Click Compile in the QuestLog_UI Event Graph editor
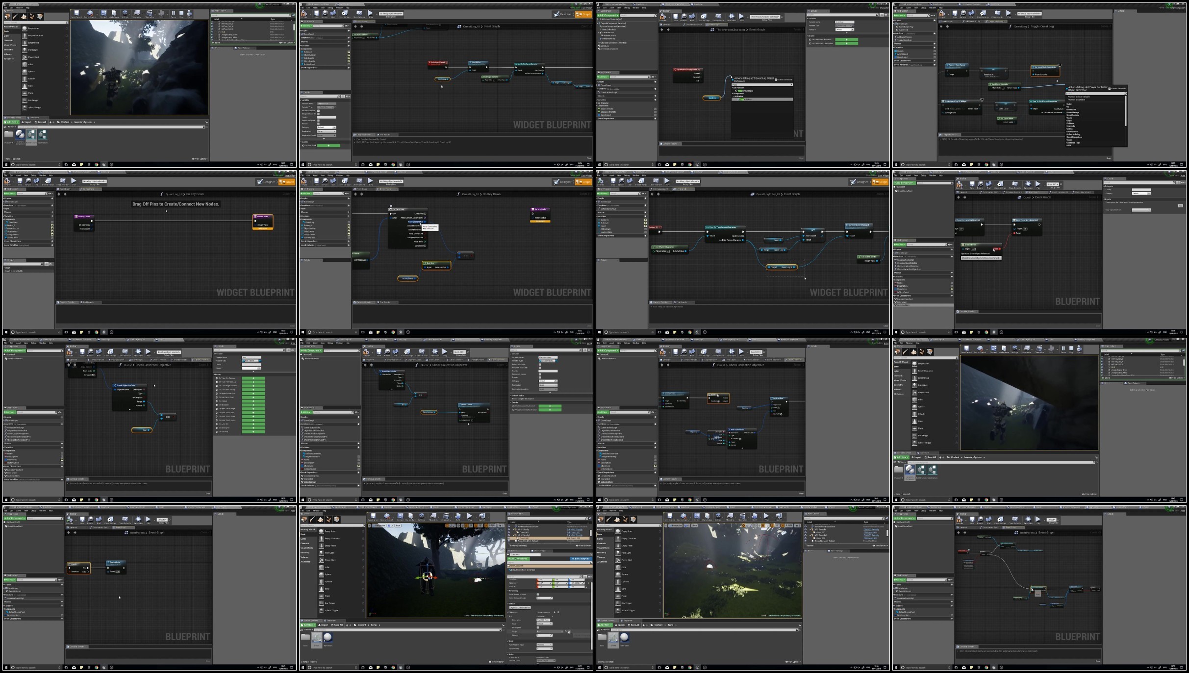The height and width of the screenshot is (673, 1189). [304, 15]
